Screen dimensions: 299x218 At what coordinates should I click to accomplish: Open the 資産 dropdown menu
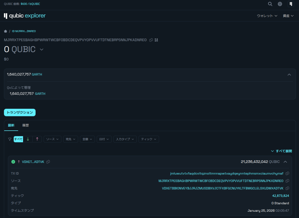288,16
